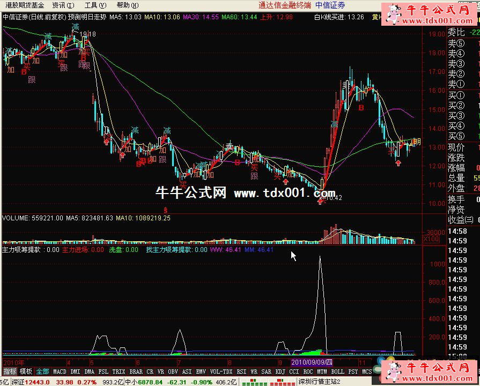480x386 pixels.
Task: Click the 现价 row in quote panel
Action: tap(463, 147)
